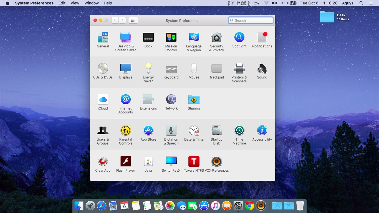Open Notifications preferences

click(x=262, y=40)
